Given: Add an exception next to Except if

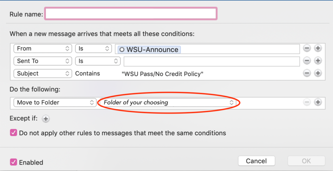Looking at the screenshot, I should 46,119.
